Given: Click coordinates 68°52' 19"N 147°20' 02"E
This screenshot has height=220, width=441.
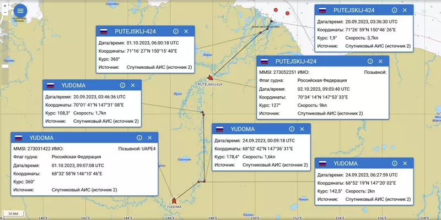Looking at the screenshot, I should coord(370,183).
